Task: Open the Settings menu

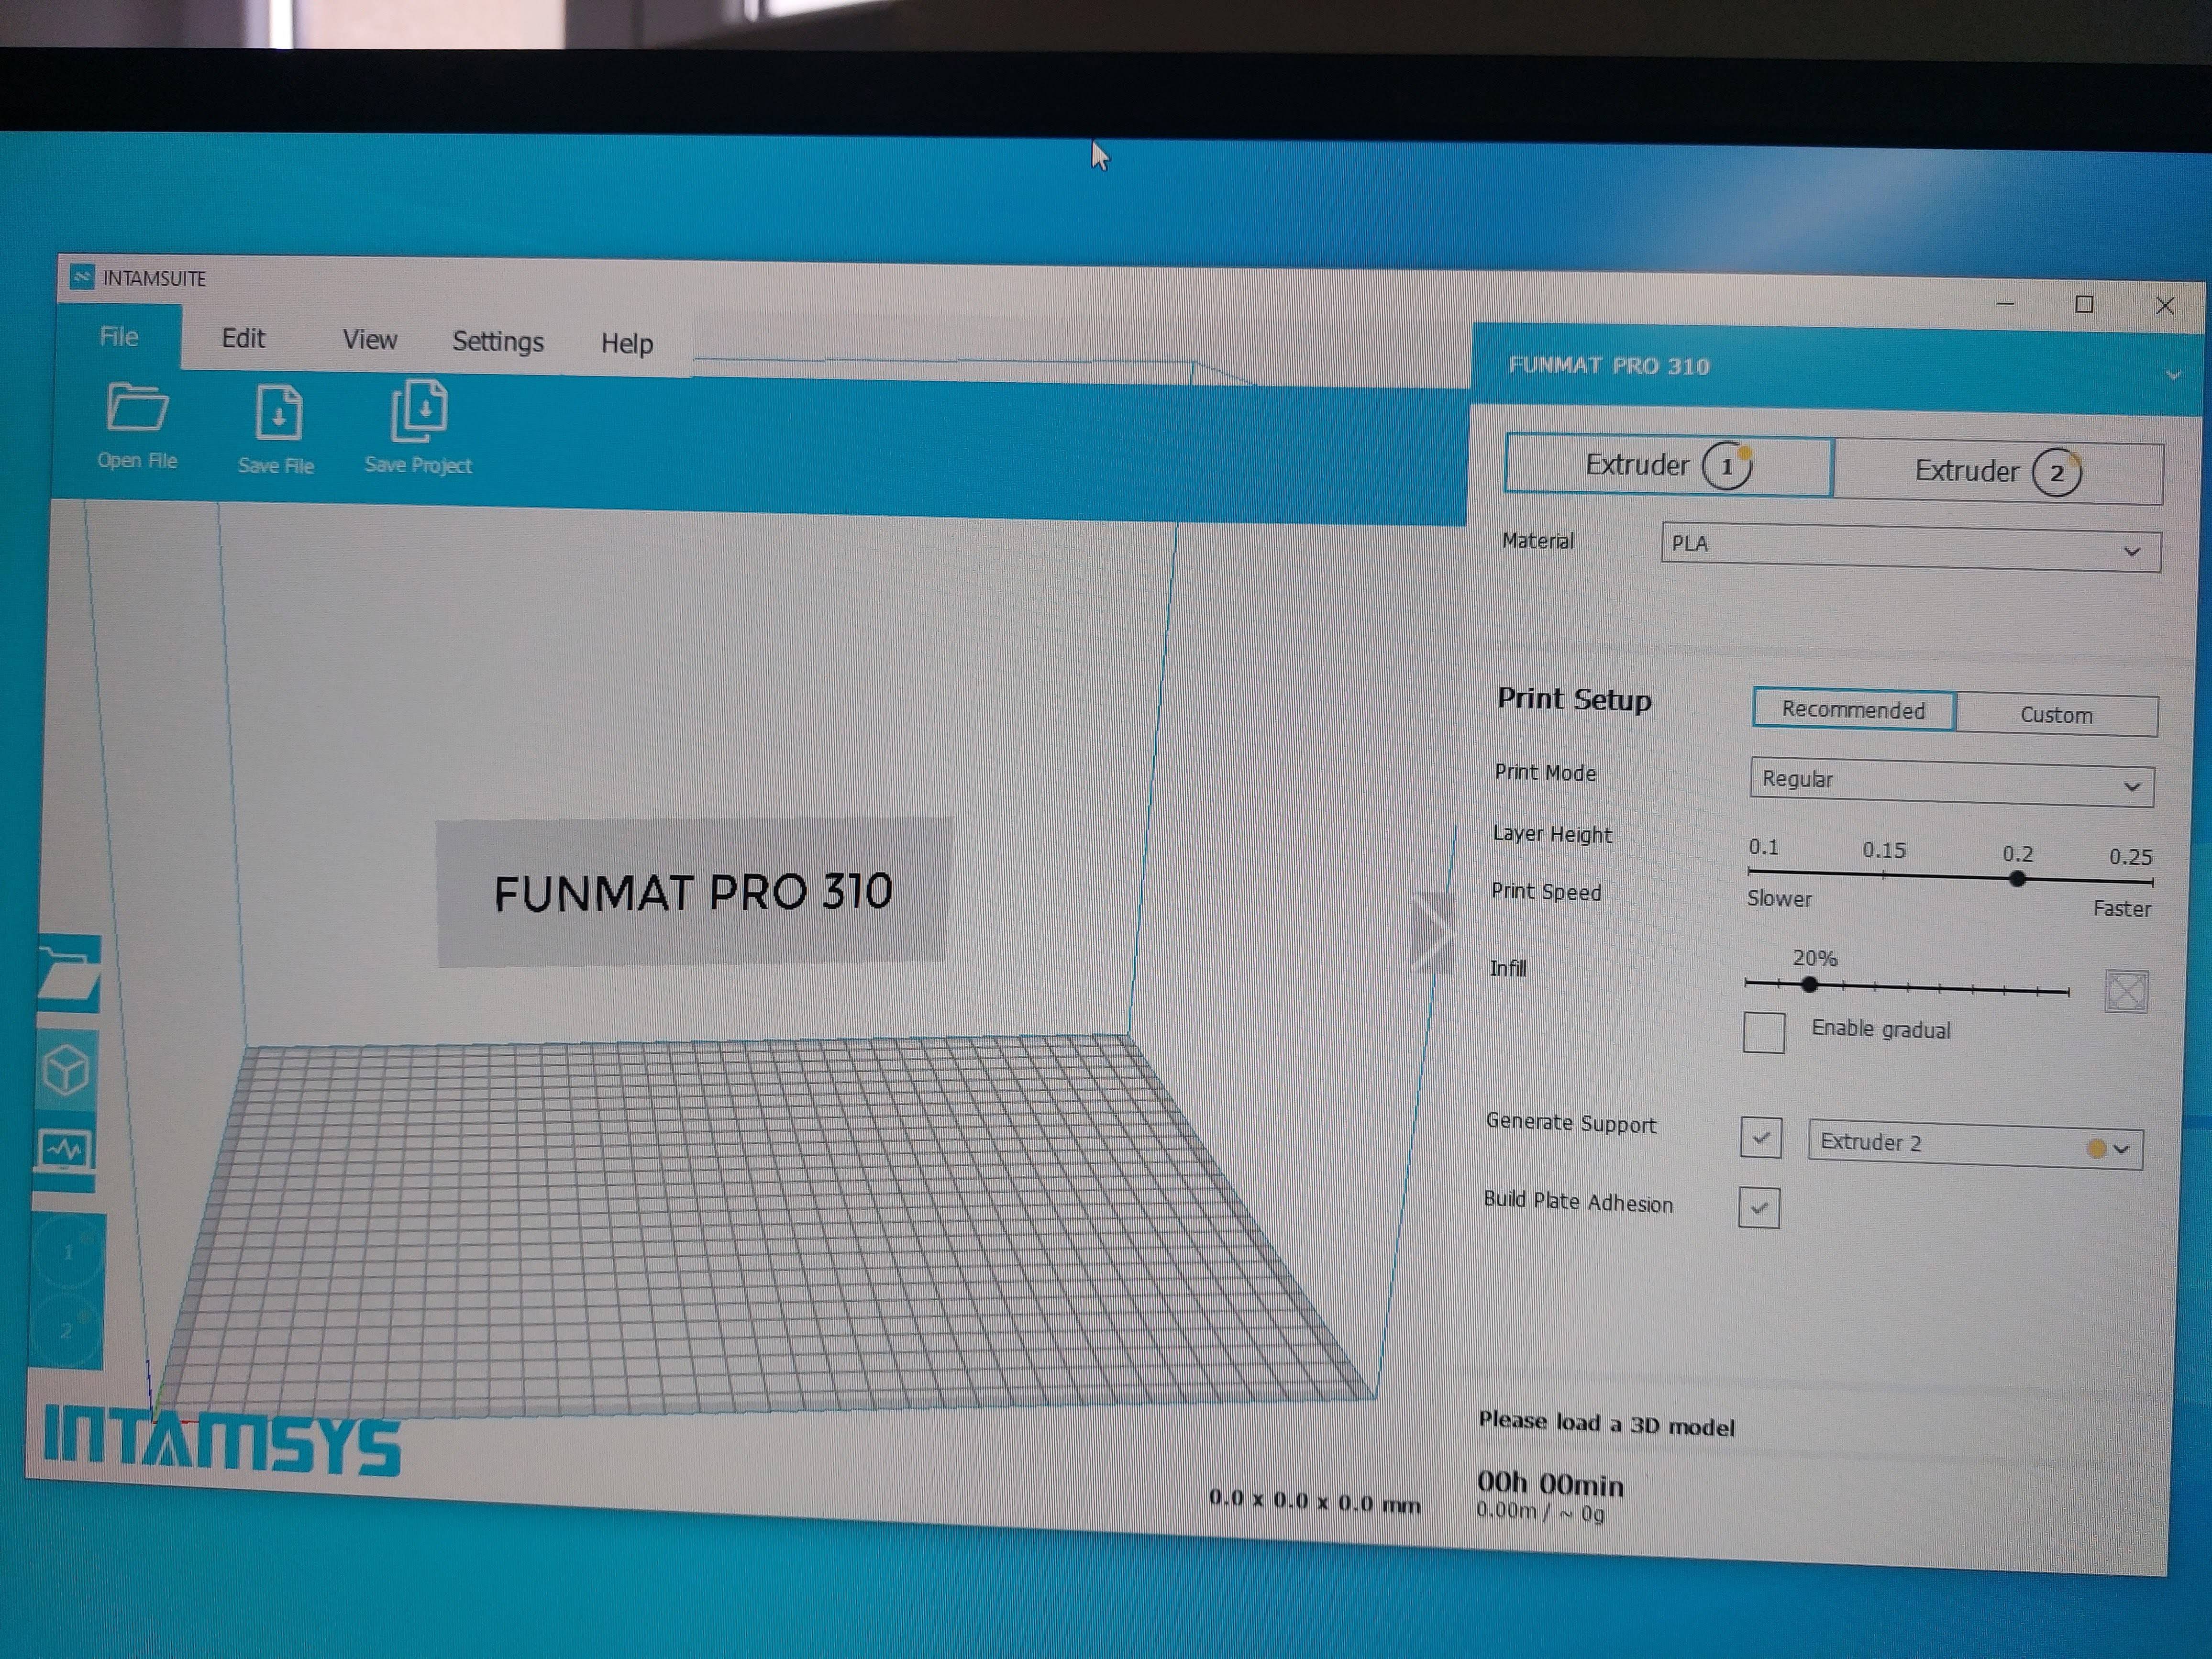Action: (498, 342)
